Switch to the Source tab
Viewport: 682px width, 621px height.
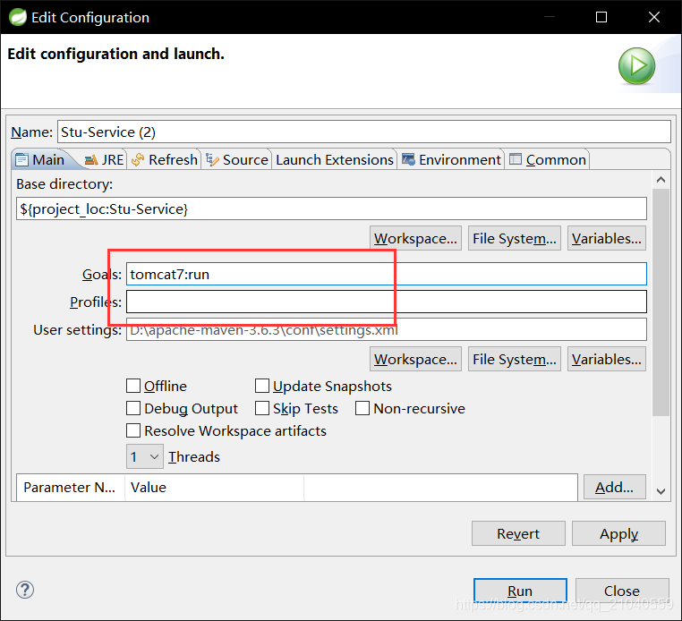[236, 159]
